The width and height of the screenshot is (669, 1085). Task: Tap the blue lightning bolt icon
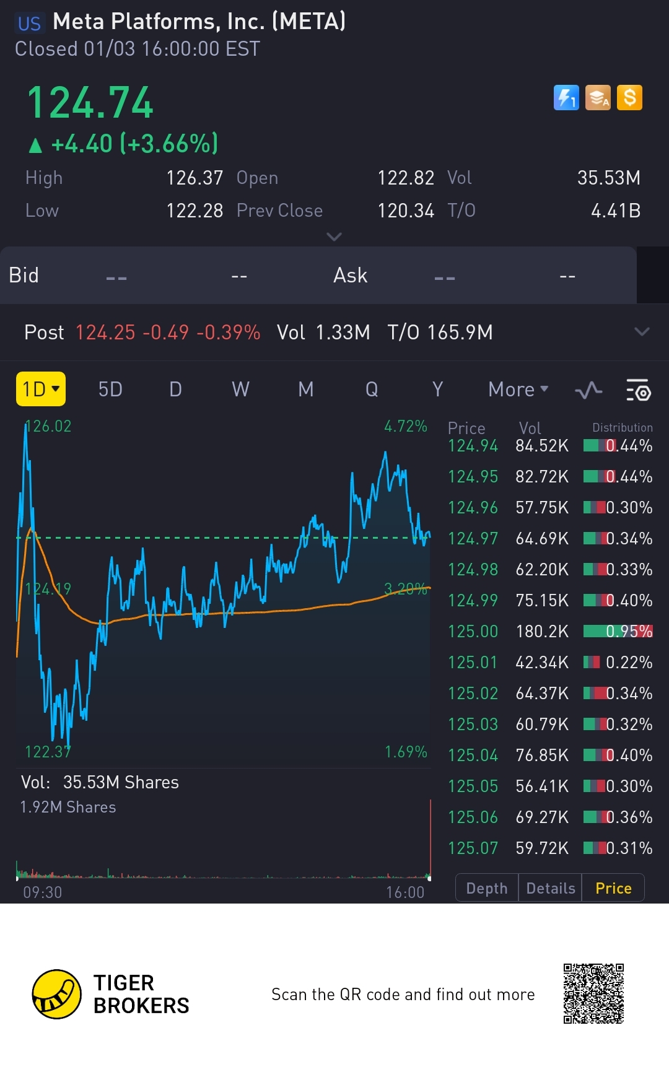point(566,98)
